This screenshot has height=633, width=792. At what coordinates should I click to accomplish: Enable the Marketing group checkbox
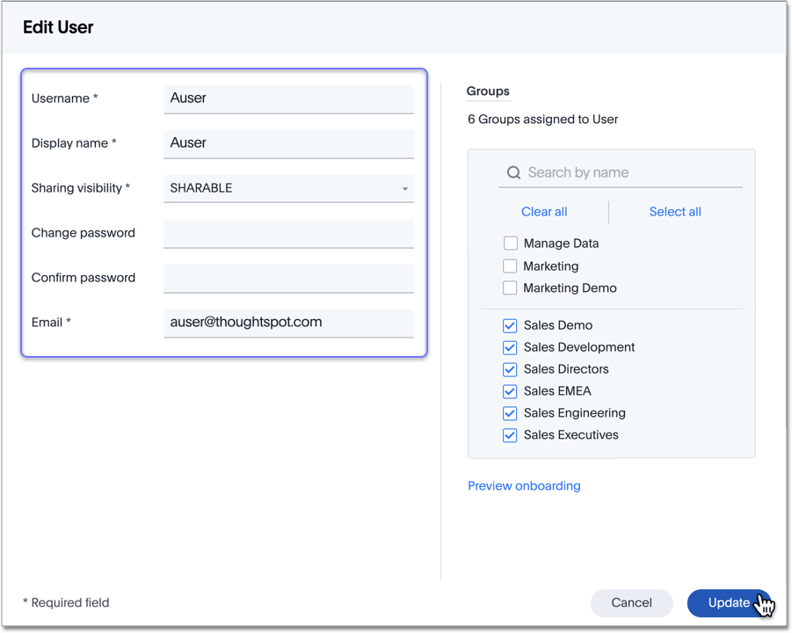(x=510, y=266)
